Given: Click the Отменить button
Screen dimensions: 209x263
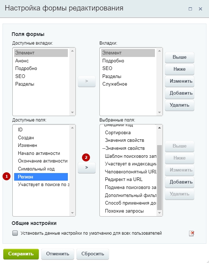Looking at the screenshot, I should 58,254.
